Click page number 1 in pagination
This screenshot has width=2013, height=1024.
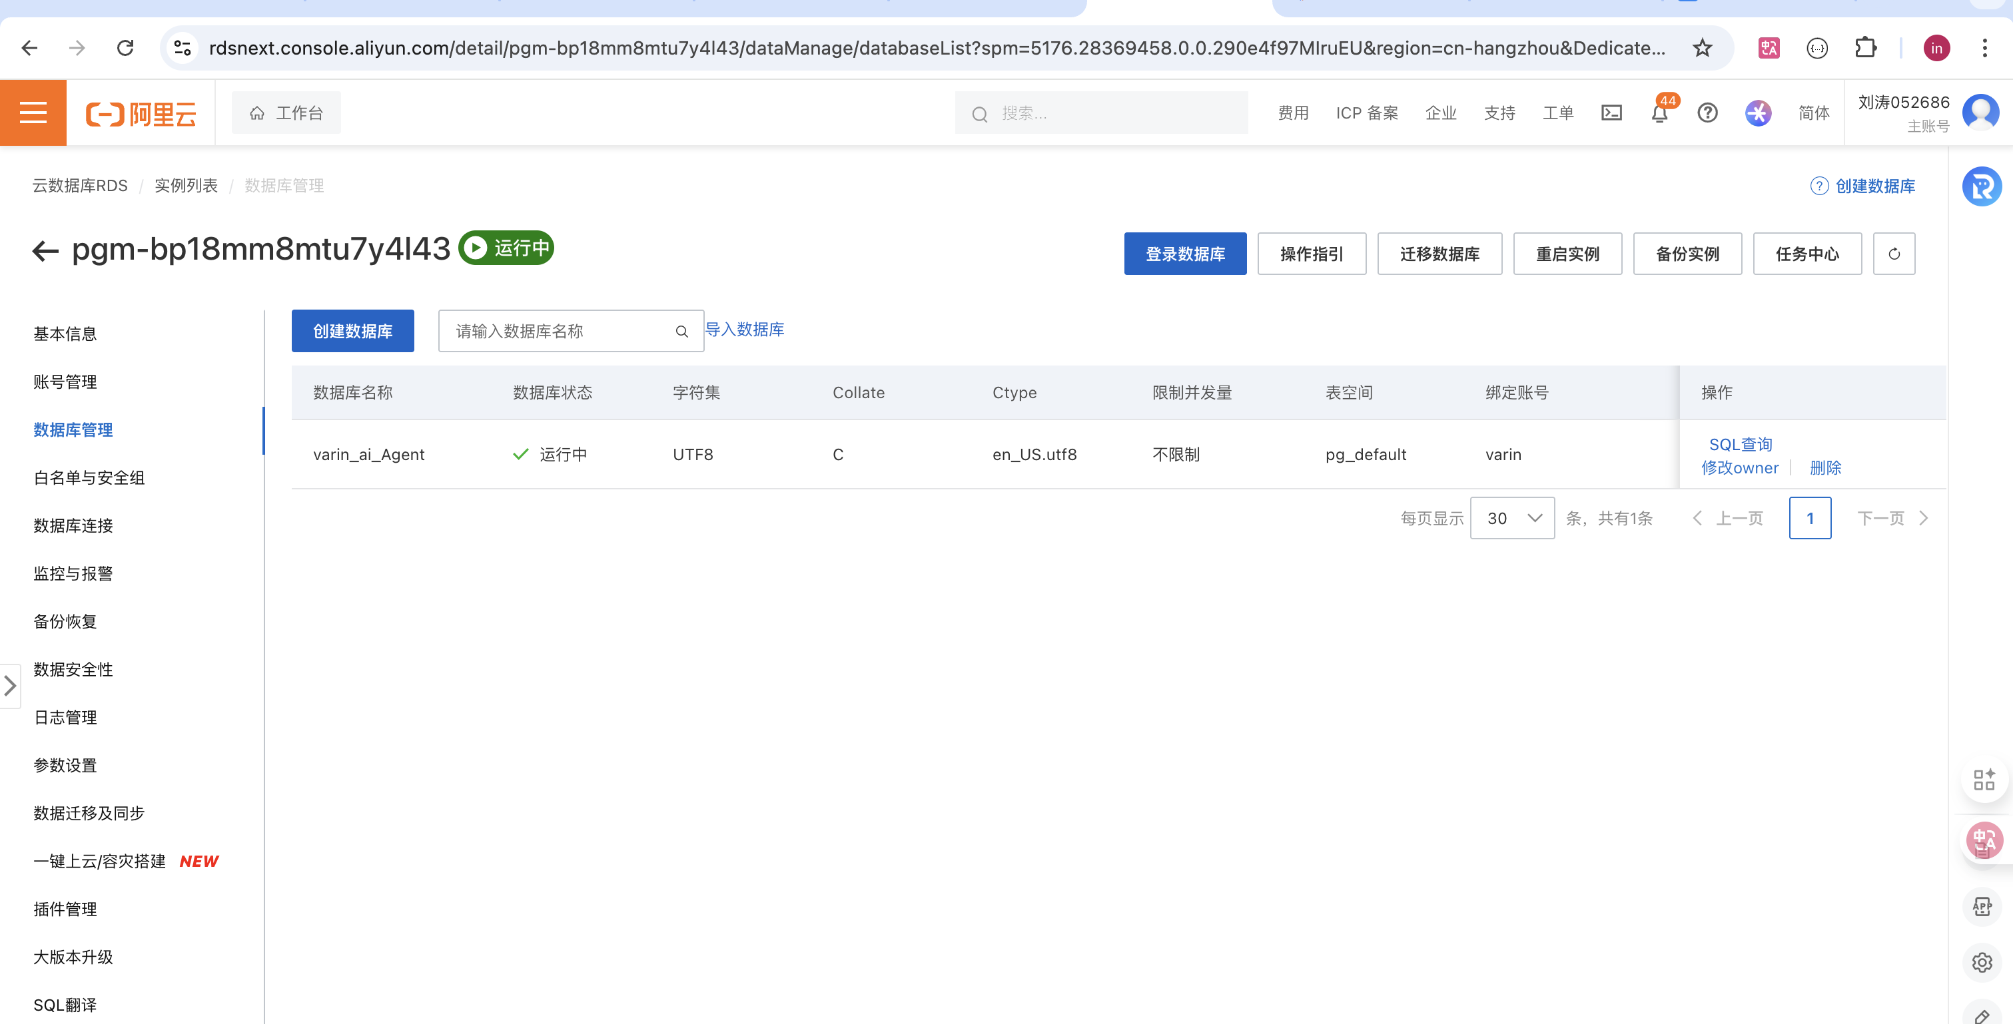(x=1810, y=518)
